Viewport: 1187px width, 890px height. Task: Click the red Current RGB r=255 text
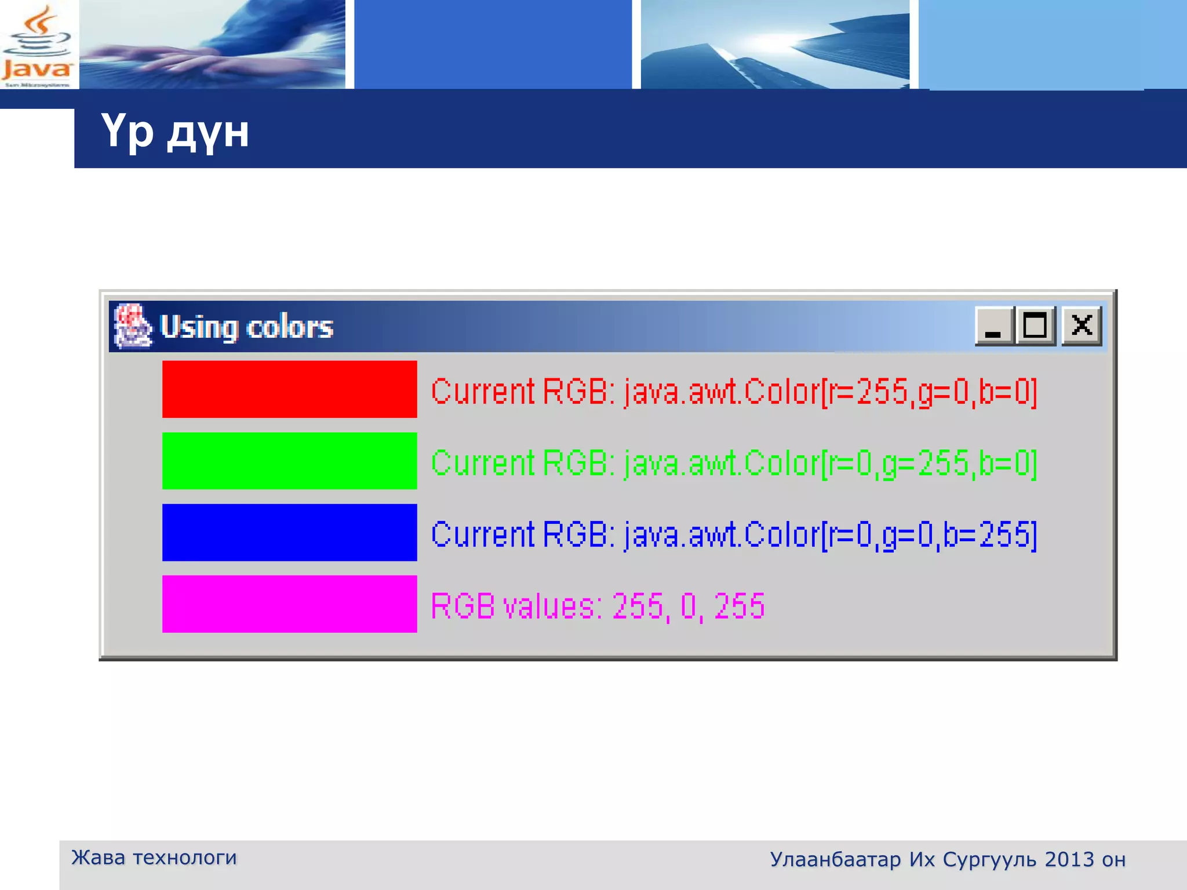coord(734,392)
